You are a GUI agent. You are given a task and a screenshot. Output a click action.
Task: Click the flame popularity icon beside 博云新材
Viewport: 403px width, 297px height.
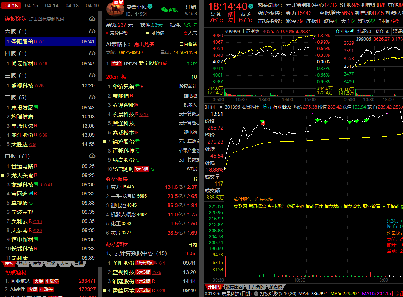pos(40,64)
